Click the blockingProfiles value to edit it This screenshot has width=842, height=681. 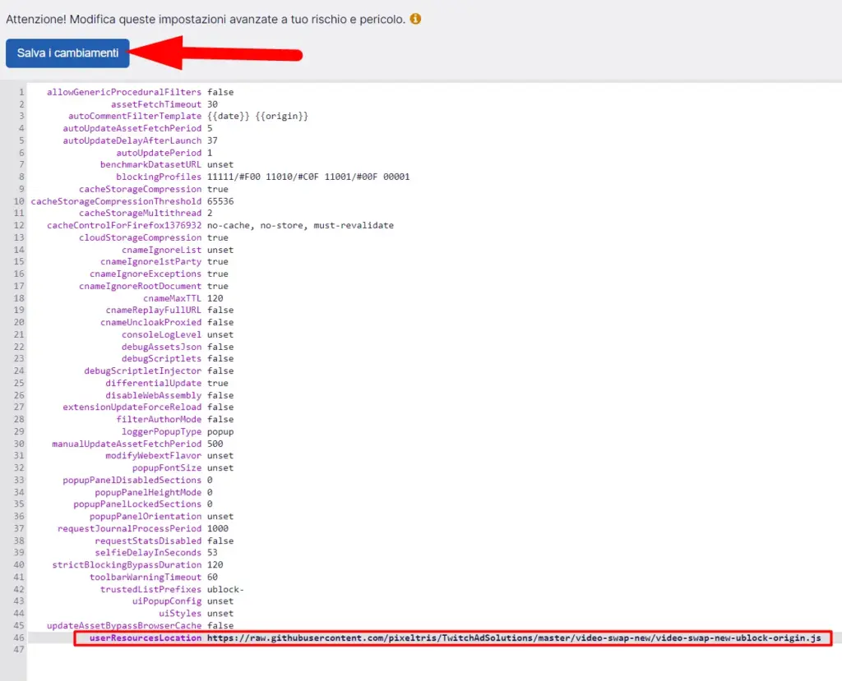[x=308, y=177]
